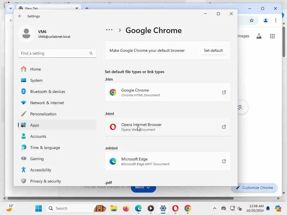Change .html default from Opera Internet Browser
This screenshot has width=287, height=215.
coord(168,127)
